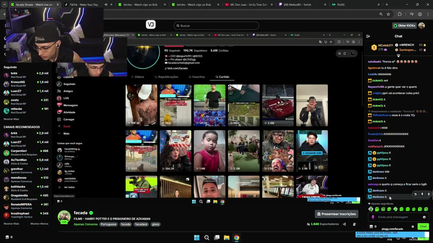This screenshot has width=433, height=243.
Task: Click the shop icon at bottom-left sidebar
Action: (x=7, y=237)
